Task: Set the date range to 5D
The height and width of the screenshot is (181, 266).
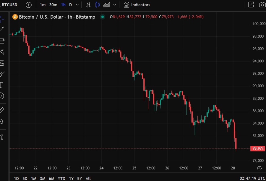Action: pos(25,178)
